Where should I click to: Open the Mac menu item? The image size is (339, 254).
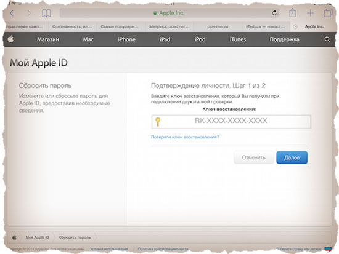click(x=88, y=39)
